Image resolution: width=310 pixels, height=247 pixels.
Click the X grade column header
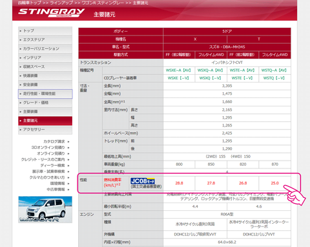point(195,39)
